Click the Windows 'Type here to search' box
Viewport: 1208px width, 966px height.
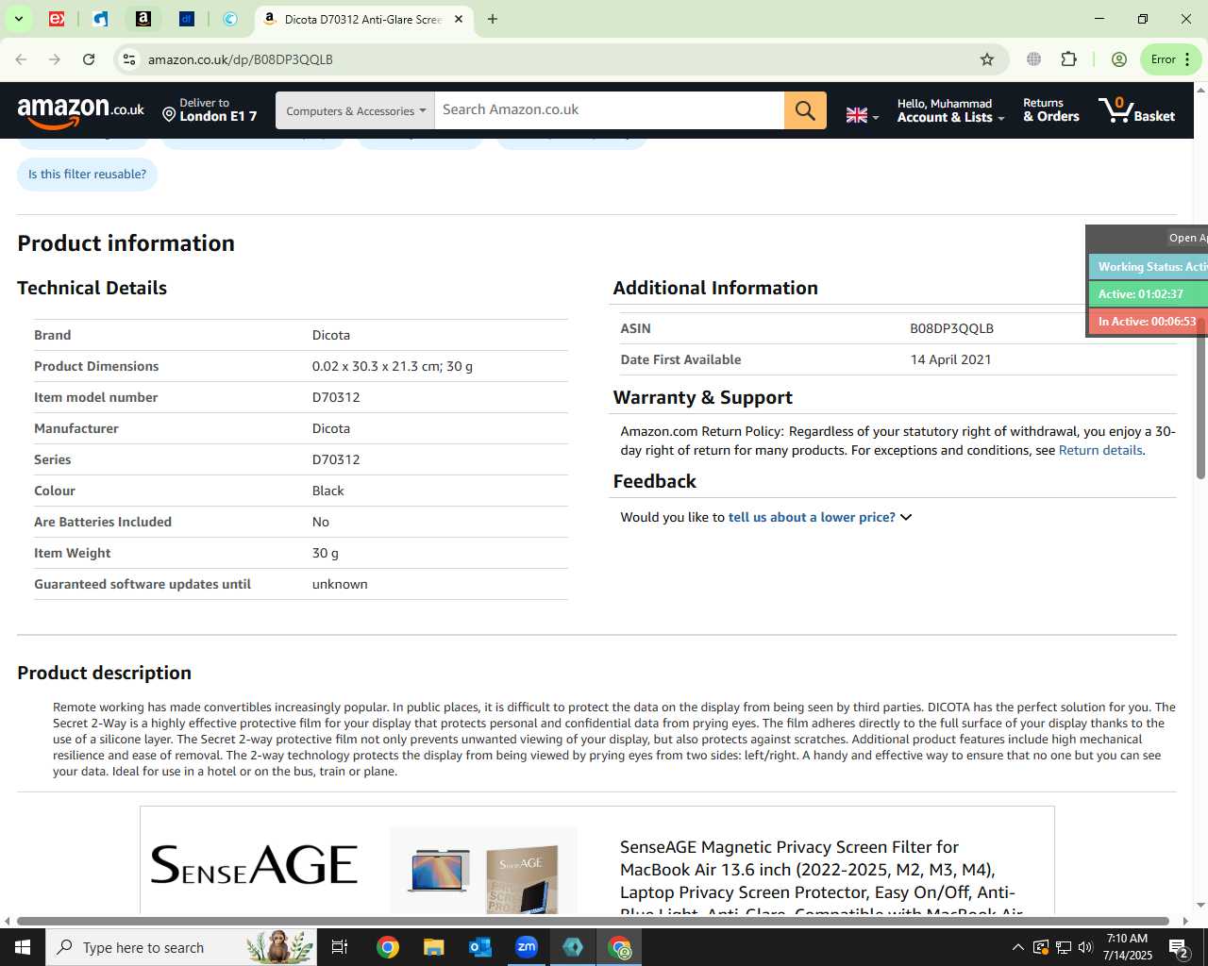(181, 947)
